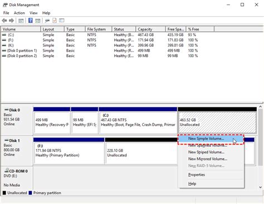Open the Help menu in menu bar
Viewport: 264px width, 204px height.
[46, 13]
